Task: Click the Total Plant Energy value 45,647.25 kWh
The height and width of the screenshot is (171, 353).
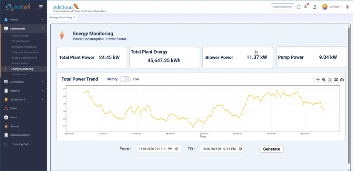Action: pyautogui.click(x=164, y=60)
